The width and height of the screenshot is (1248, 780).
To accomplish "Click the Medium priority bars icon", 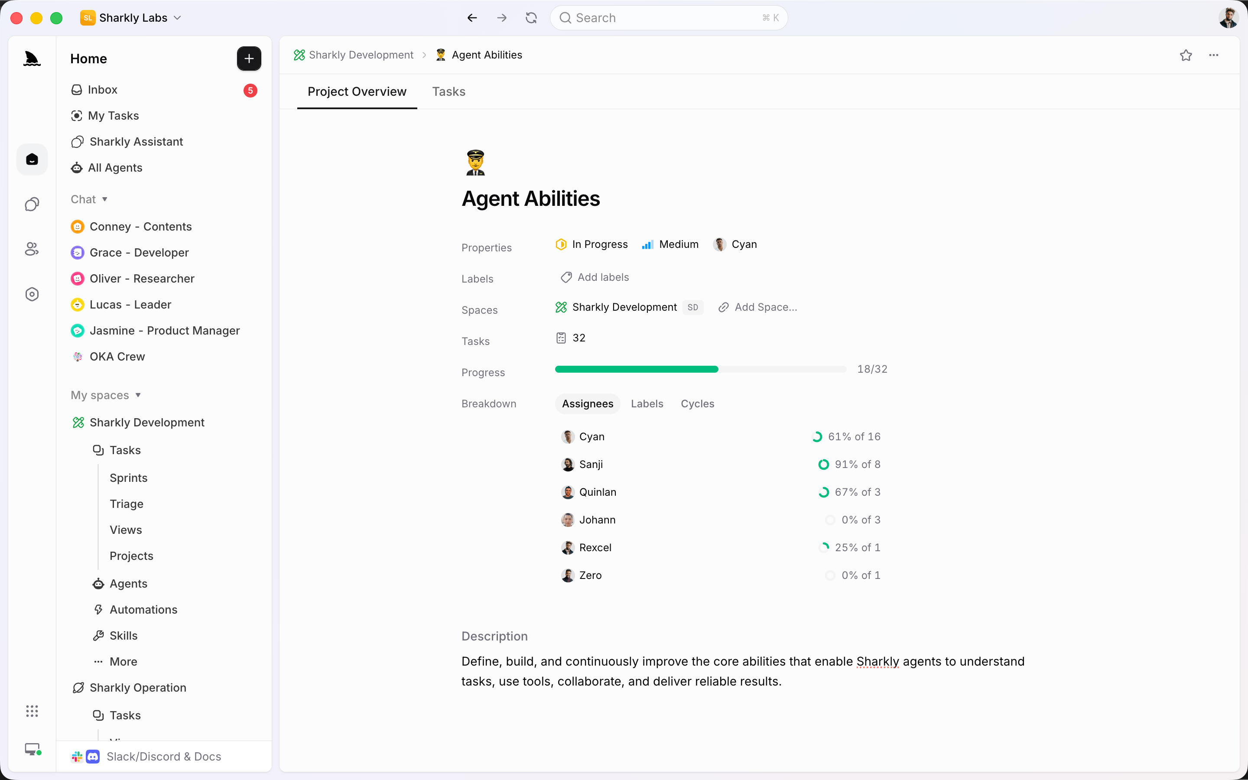I will 648,244.
